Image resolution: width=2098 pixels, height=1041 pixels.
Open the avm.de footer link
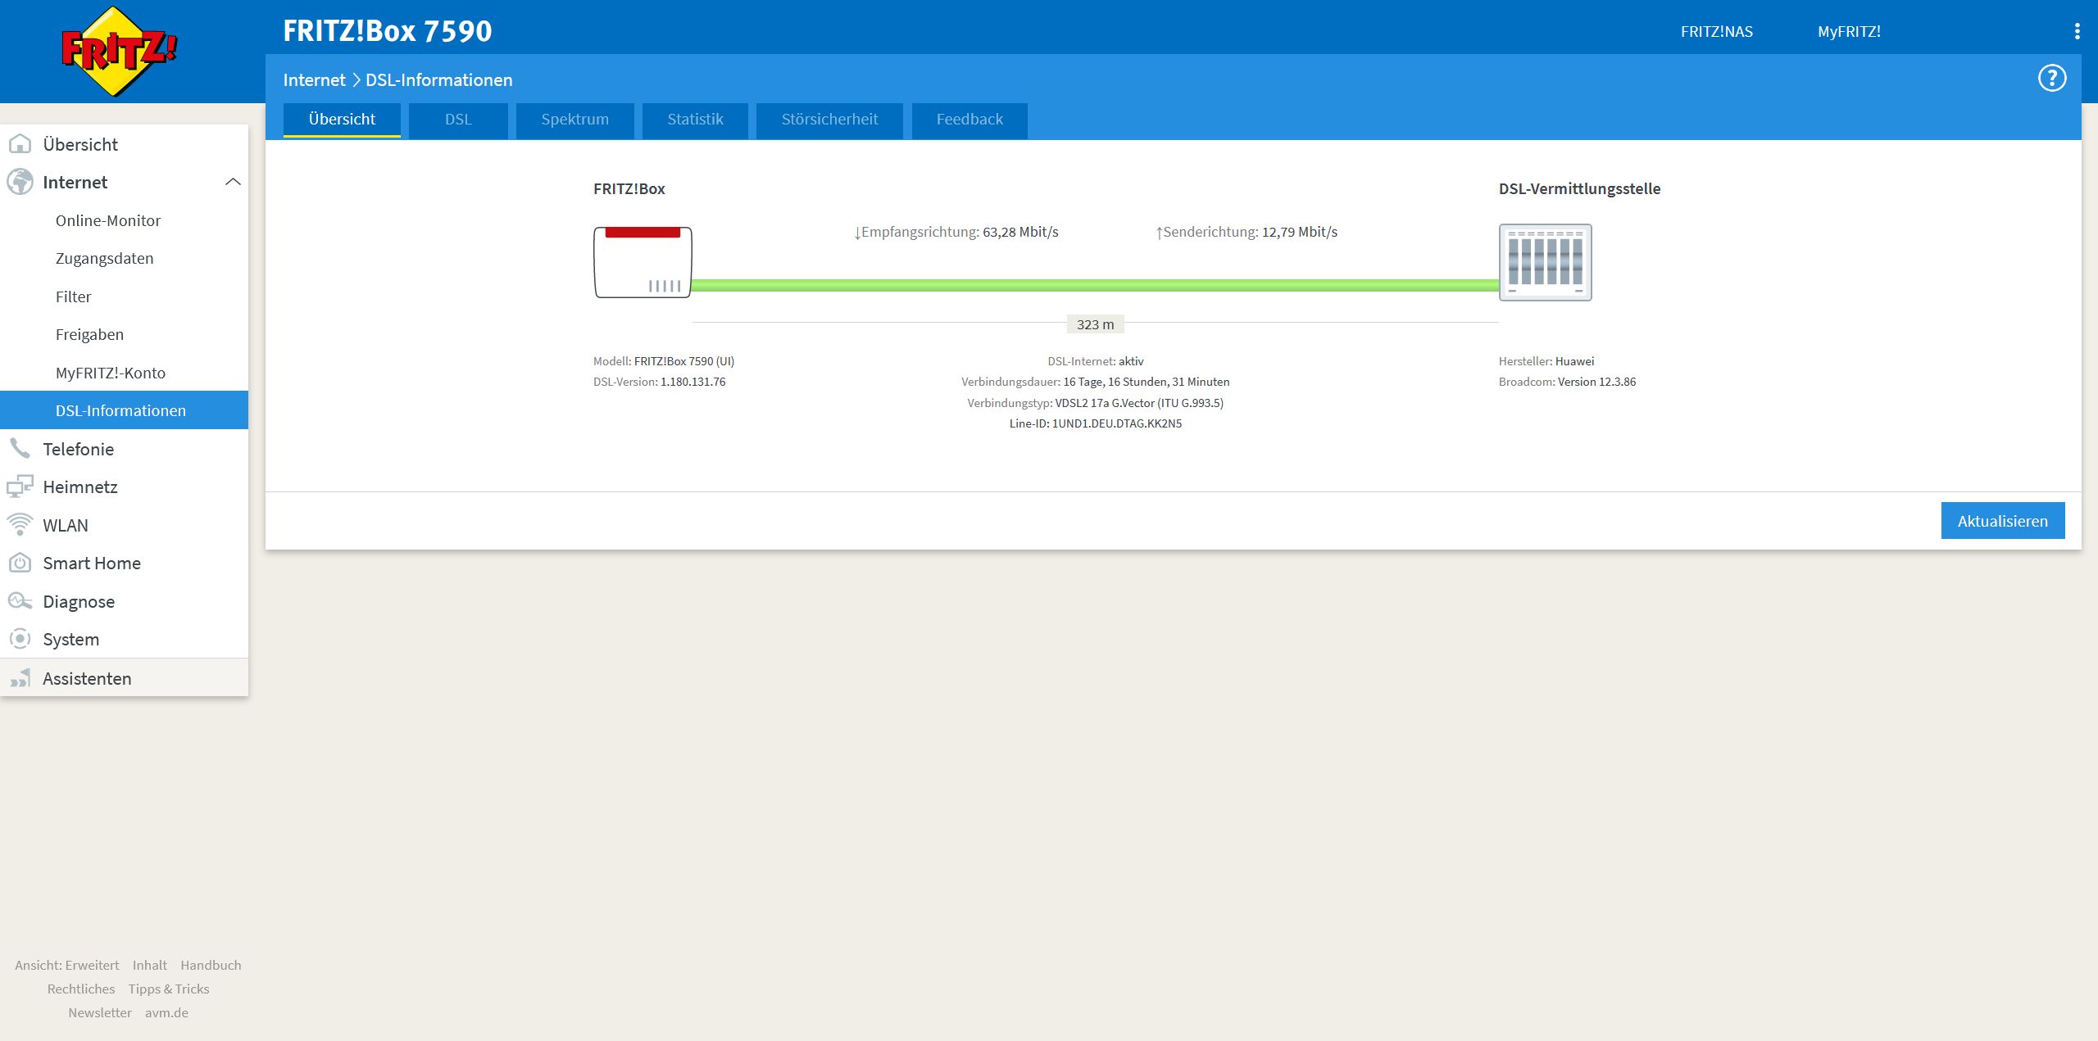pos(166,1012)
